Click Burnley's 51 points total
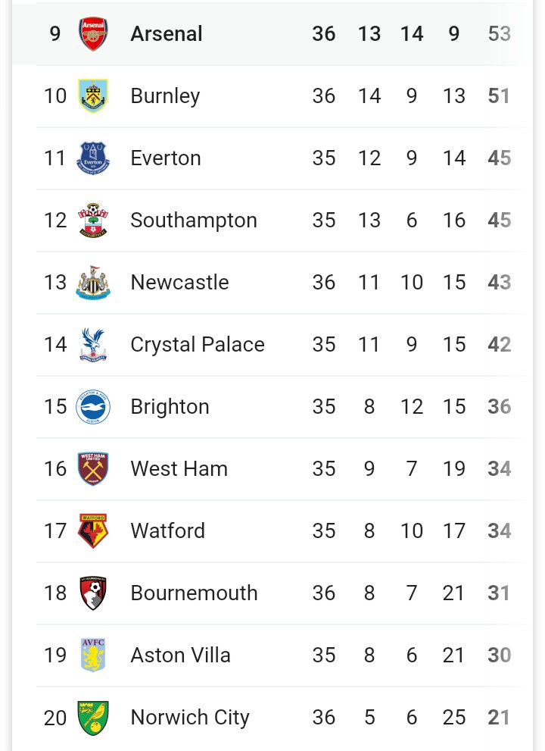The height and width of the screenshot is (751, 545). point(500,96)
